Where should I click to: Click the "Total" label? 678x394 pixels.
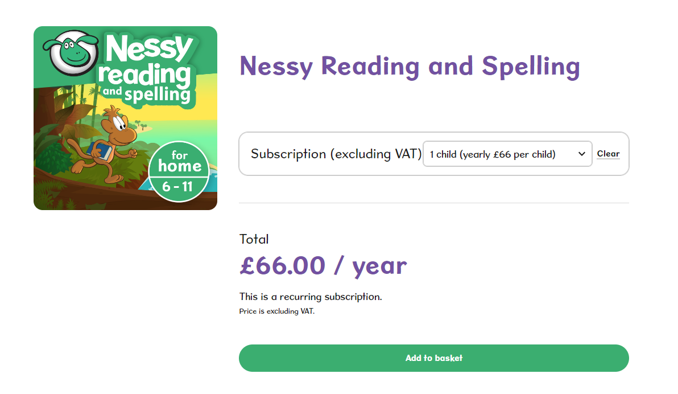(x=254, y=239)
